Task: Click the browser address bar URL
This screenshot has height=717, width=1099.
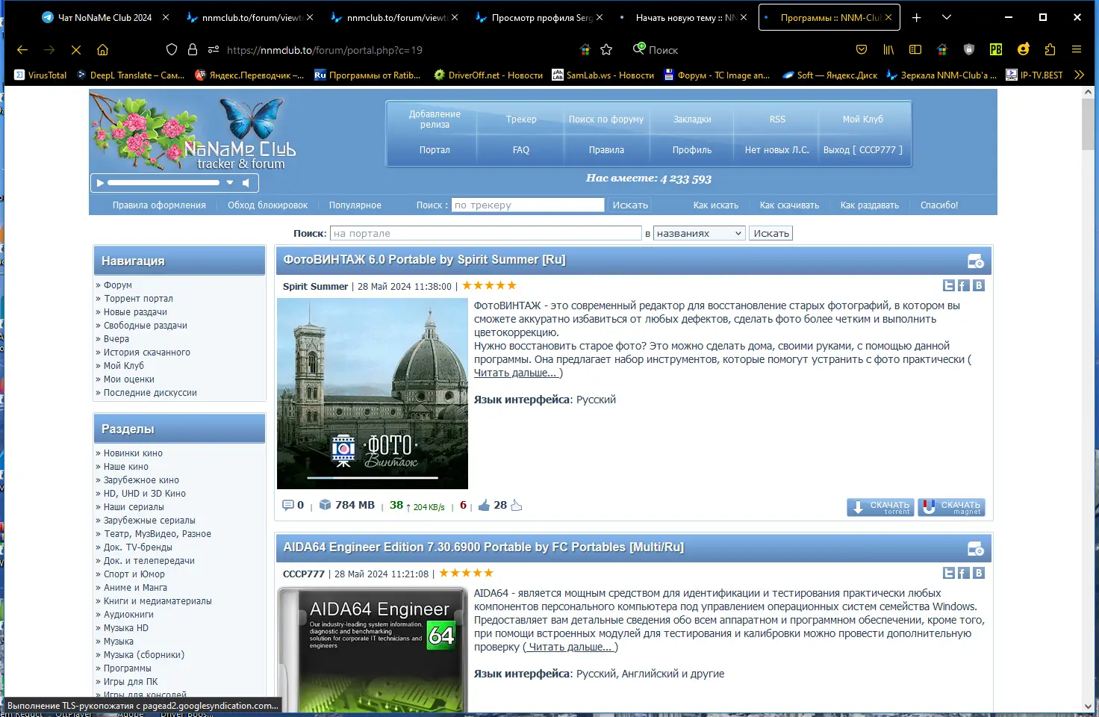Action: click(x=325, y=50)
